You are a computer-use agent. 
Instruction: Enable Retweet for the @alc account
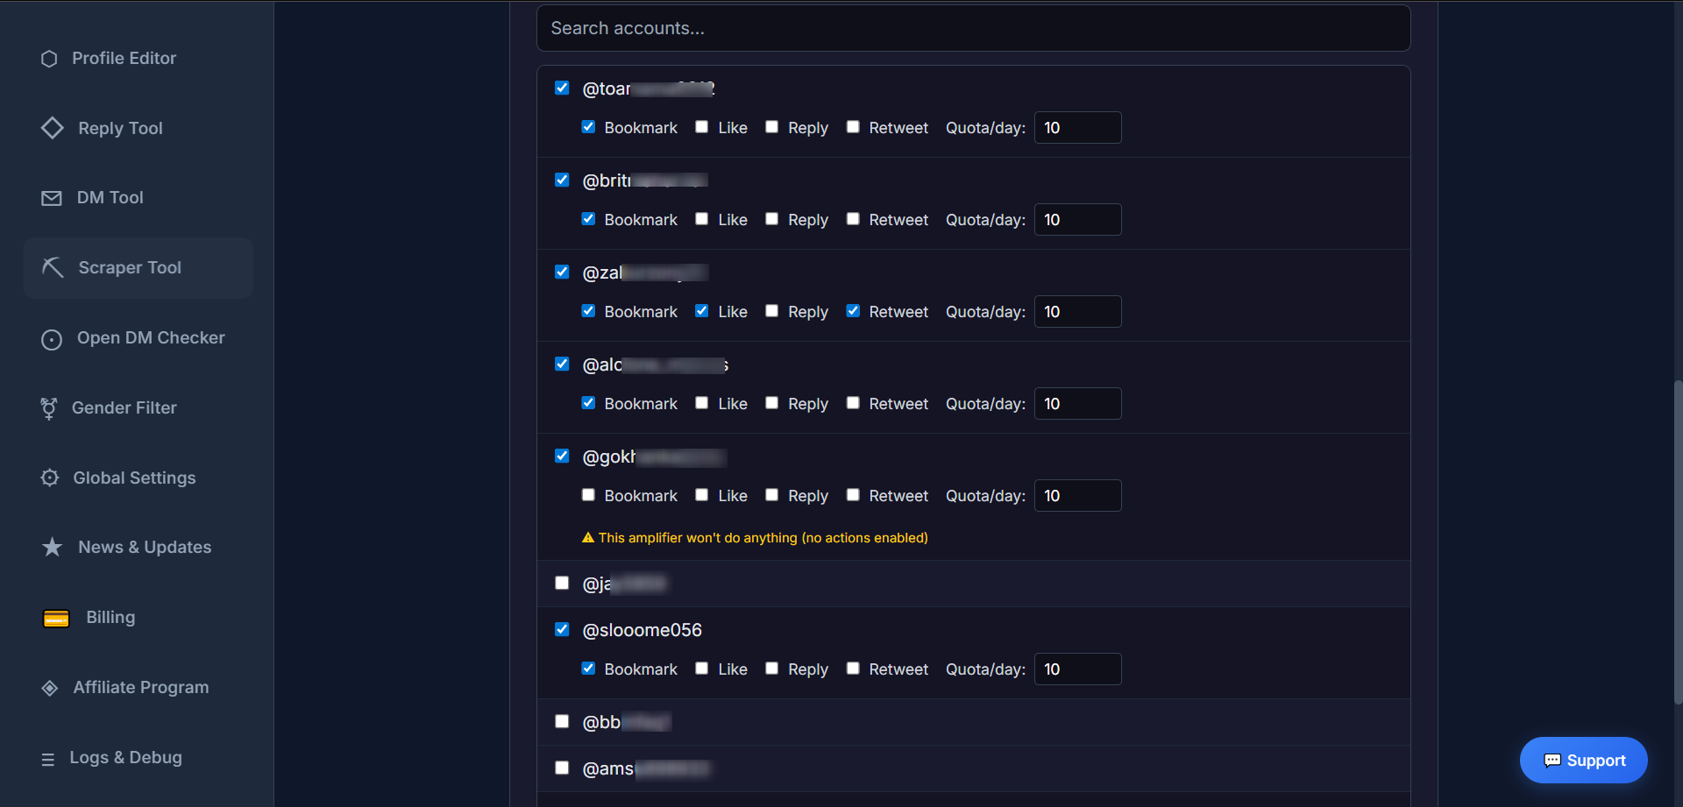tap(853, 403)
